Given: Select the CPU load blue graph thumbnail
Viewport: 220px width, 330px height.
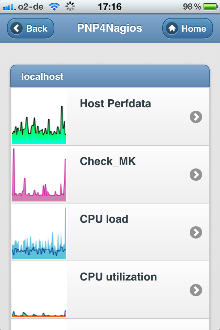Looking at the screenshot, I should point(39,232).
